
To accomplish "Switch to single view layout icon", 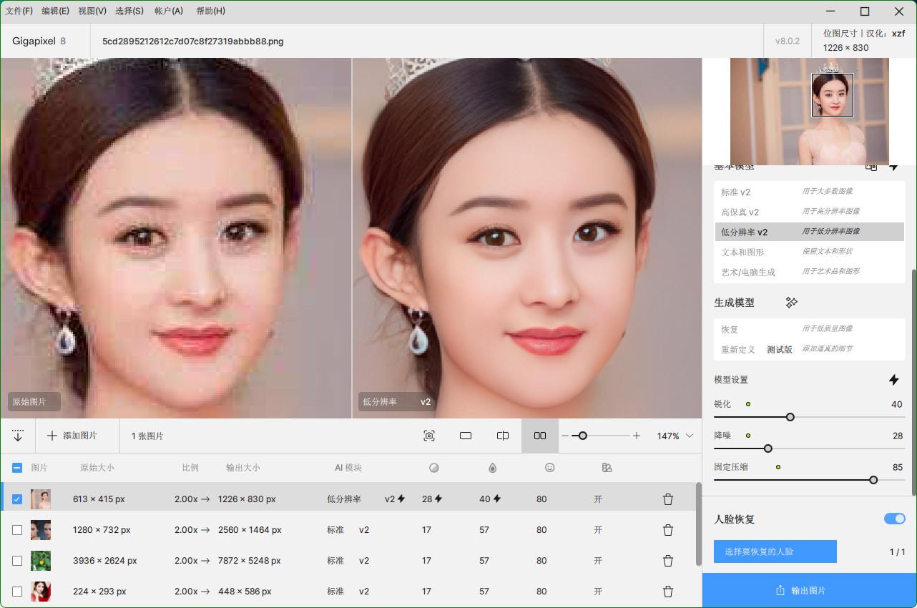I will [x=466, y=436].
